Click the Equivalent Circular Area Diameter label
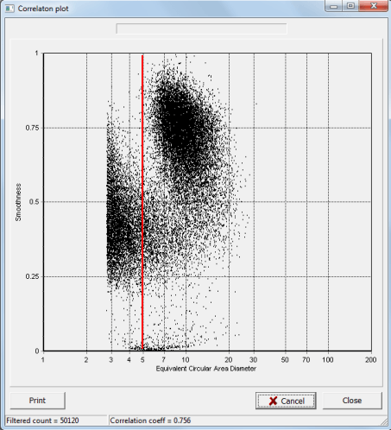Screen dimensions: 391x430 206,369
